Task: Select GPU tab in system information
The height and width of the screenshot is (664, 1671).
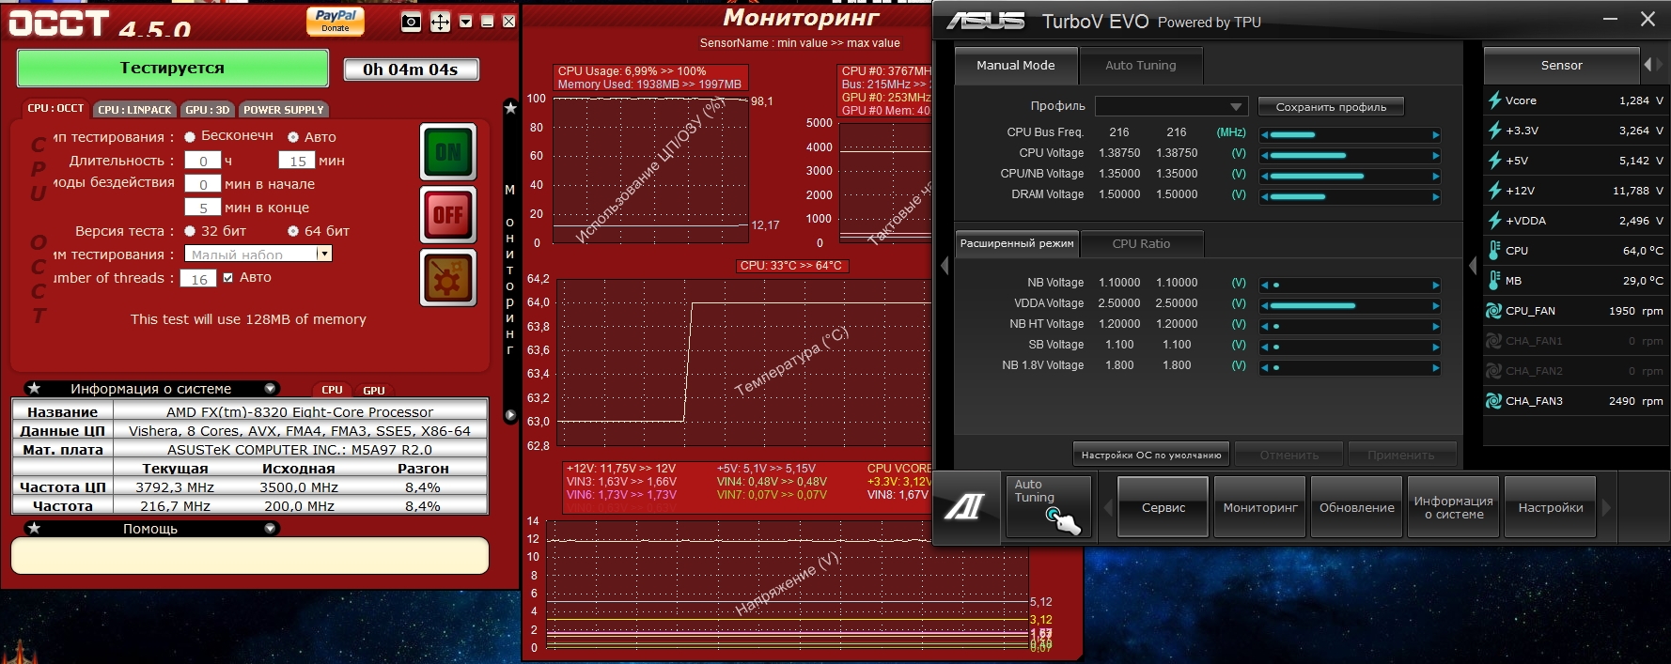Action: click(374, 390)
